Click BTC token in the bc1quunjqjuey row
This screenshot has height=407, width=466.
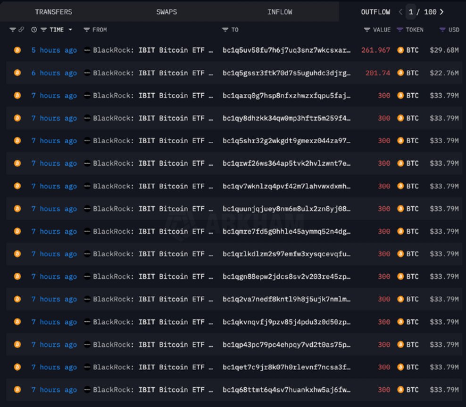click(x=408, y=209)
